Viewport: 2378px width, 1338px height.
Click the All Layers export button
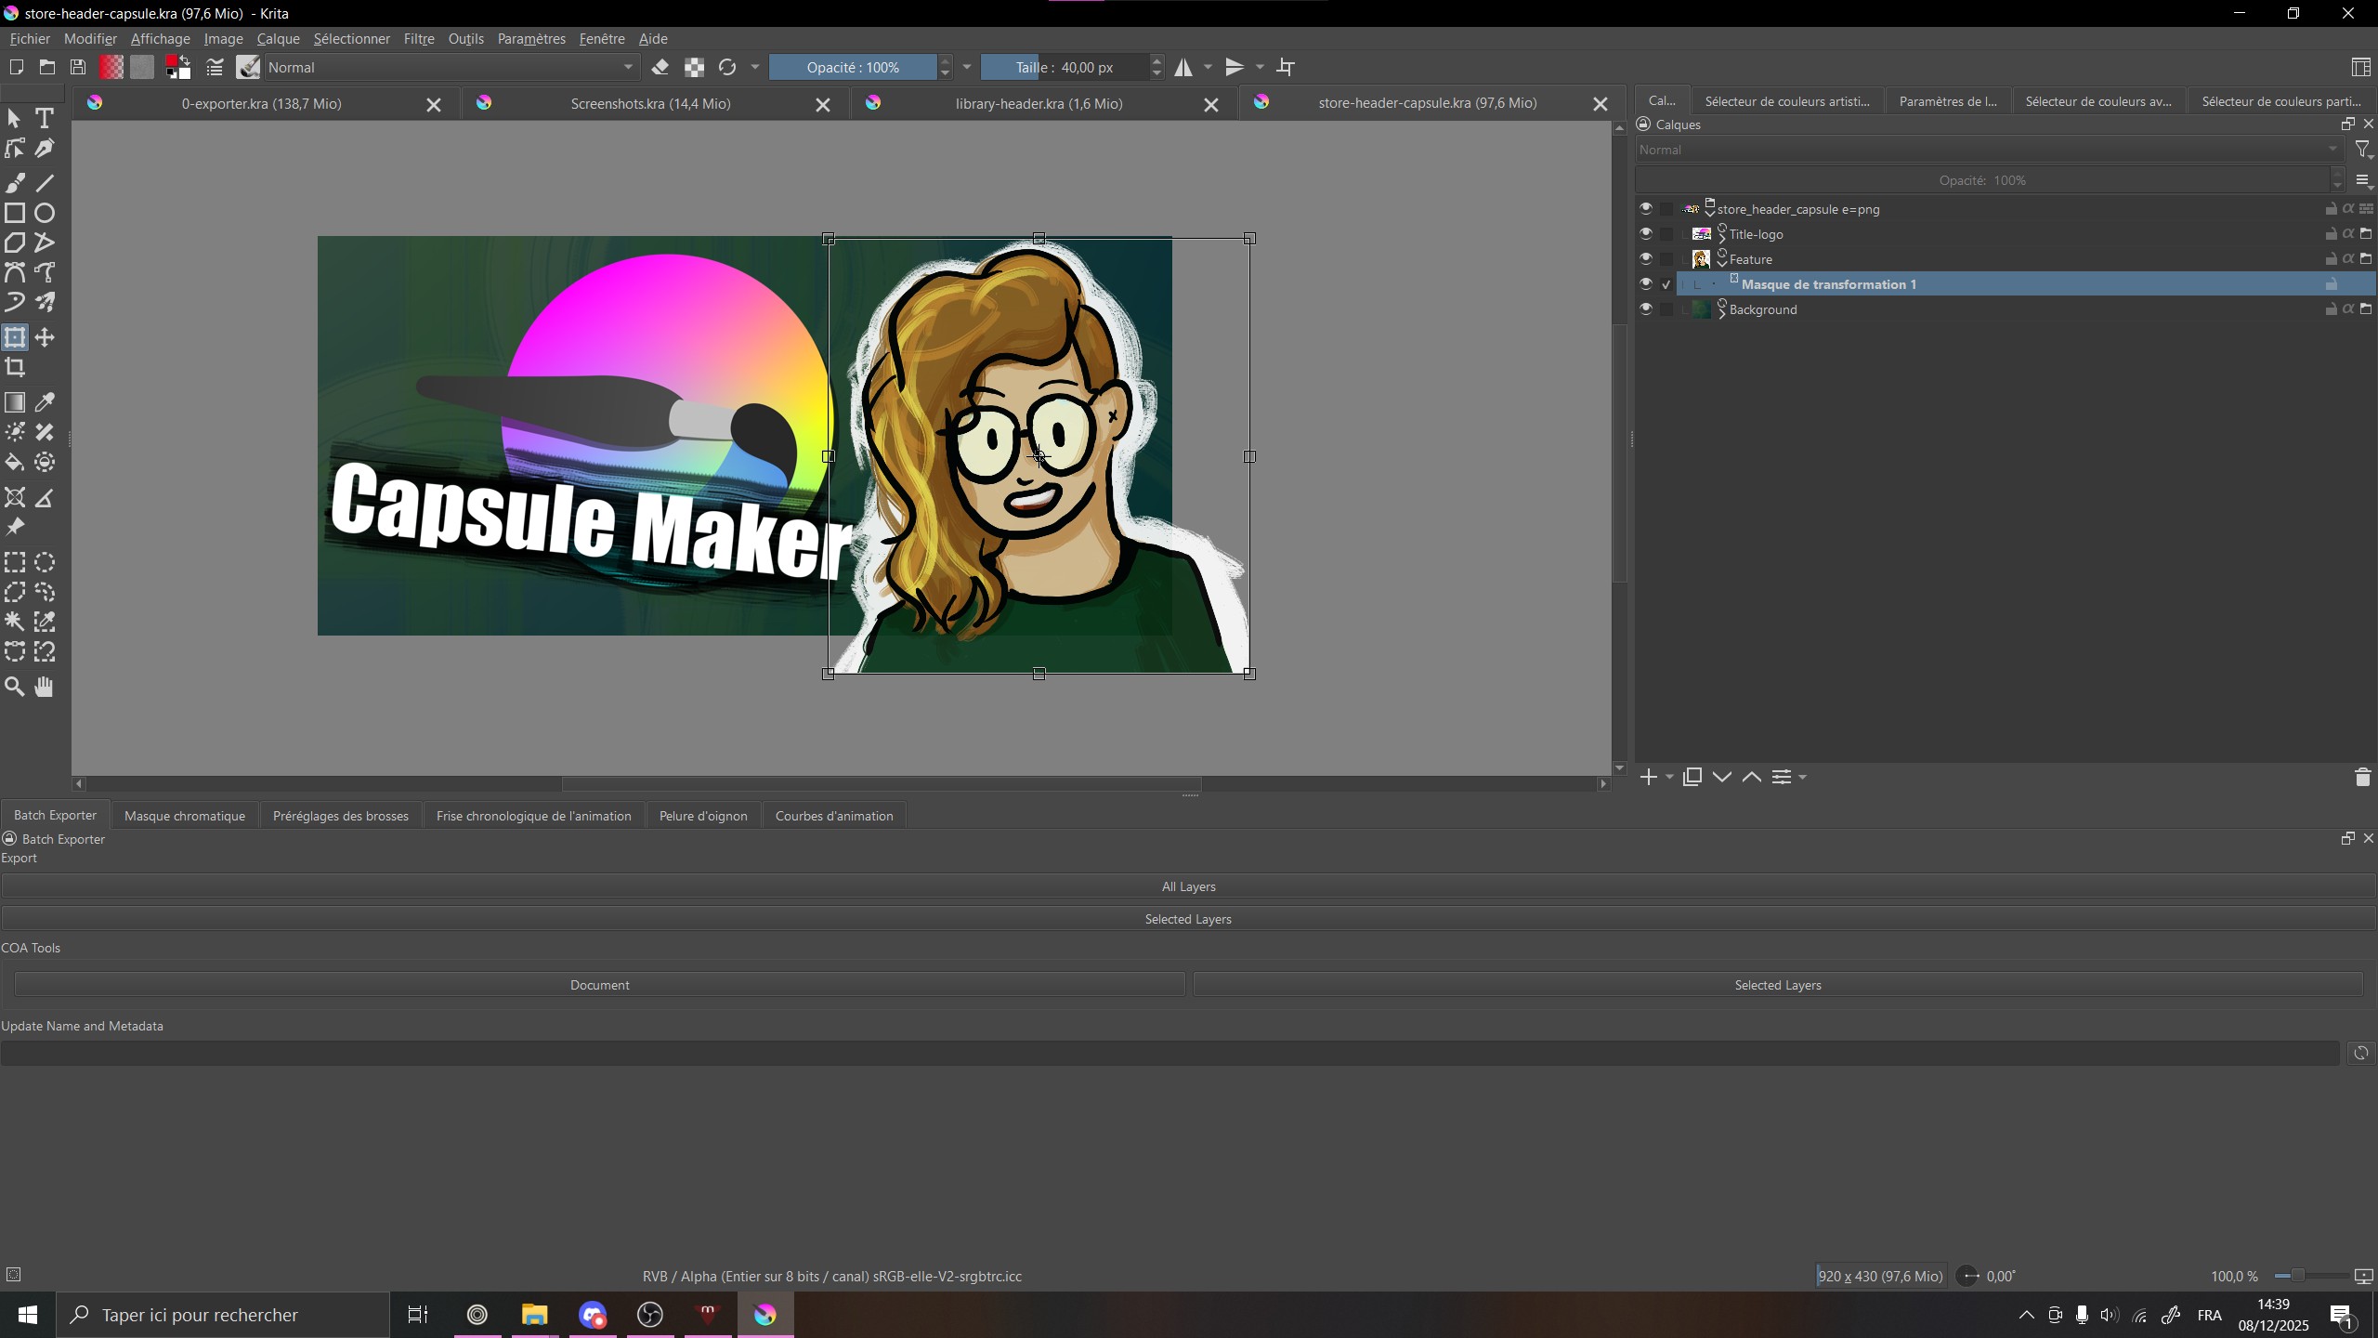coord(1188,886)
